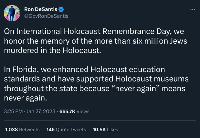
Task: Show the 1,038 Retweets list
Action: click(22, 129)
